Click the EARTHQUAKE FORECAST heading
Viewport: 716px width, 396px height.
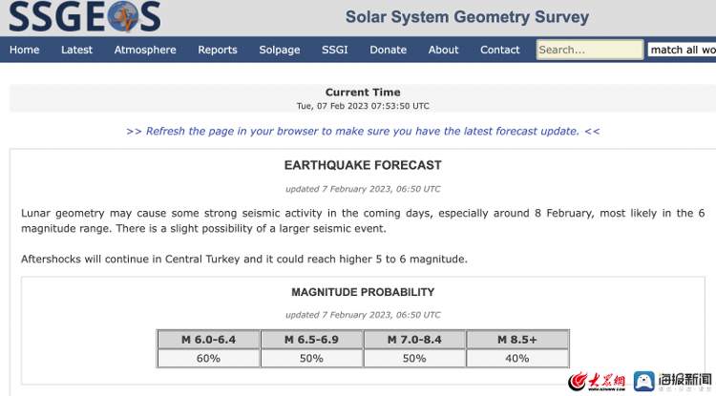coord(363,165)
